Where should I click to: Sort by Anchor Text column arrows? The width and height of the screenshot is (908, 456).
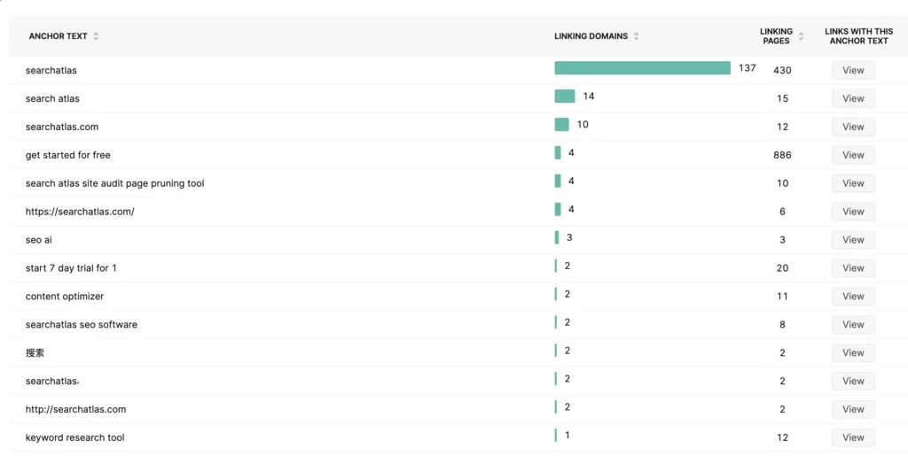click(96, 36)
